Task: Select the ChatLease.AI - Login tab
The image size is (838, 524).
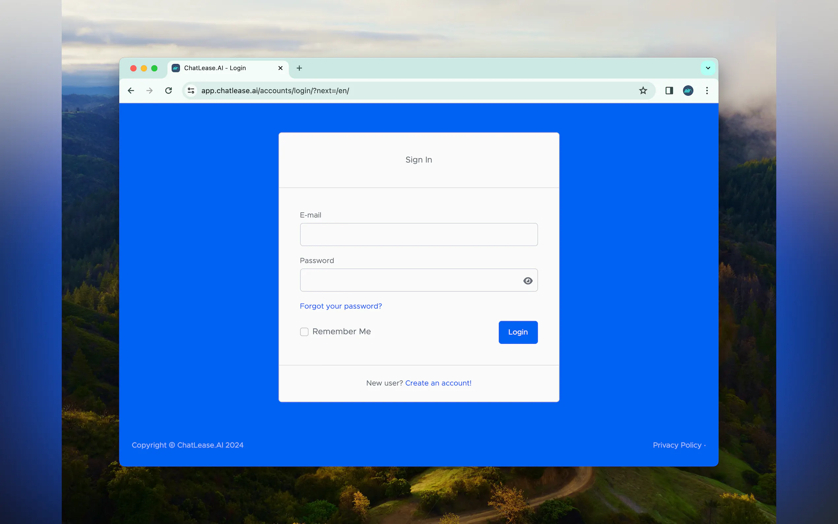Action: pyautogui.click(x=215, y=68)
